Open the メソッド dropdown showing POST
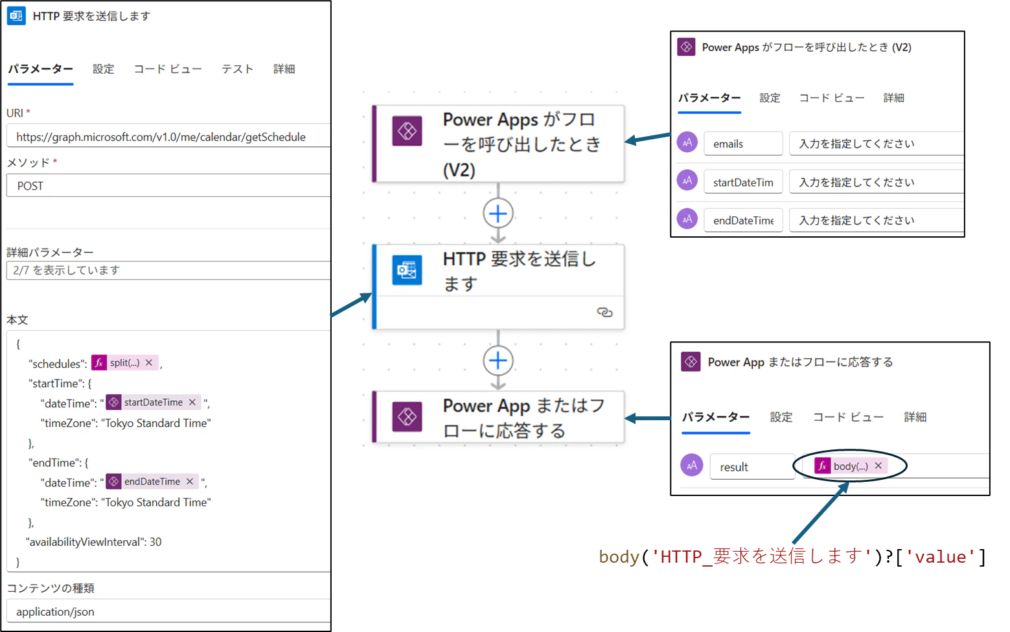Image resolution: width=1010 pixels, height=632 pixels. 168,186
